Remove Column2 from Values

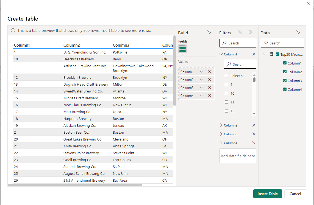point(209,80)
